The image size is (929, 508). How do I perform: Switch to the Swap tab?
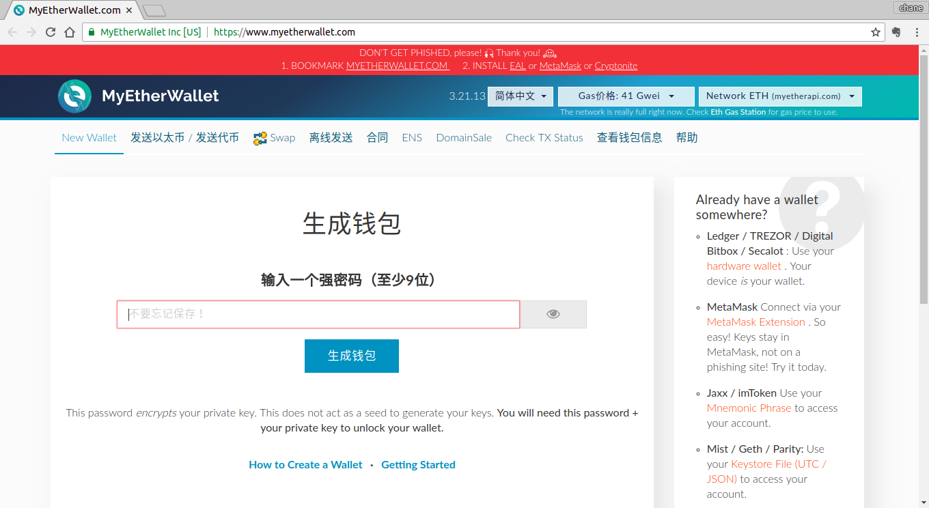tap(274, 138)
